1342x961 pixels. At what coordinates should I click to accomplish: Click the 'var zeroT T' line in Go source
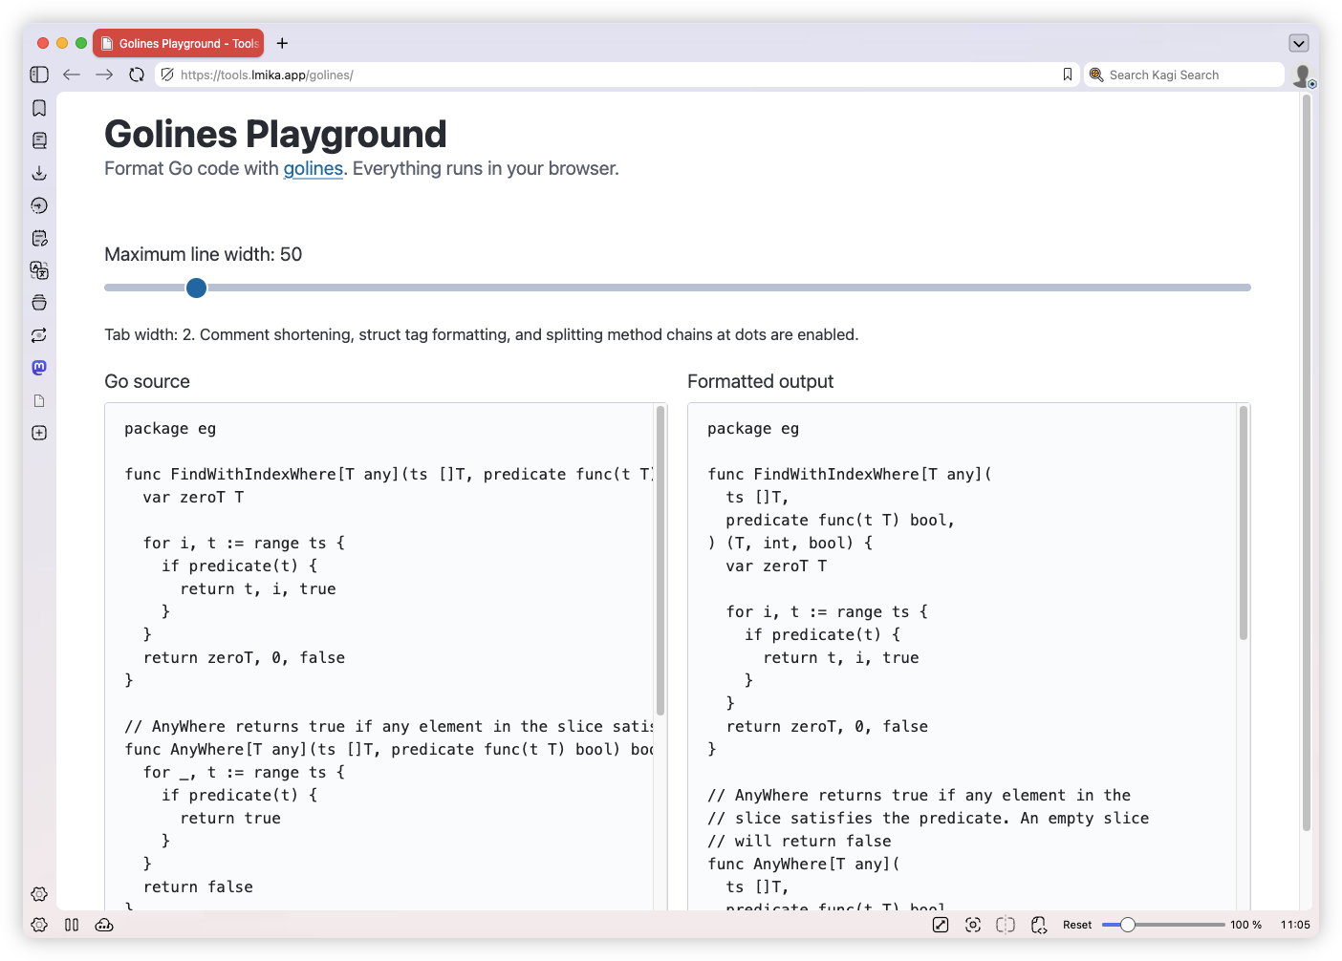tap(193, 497)
